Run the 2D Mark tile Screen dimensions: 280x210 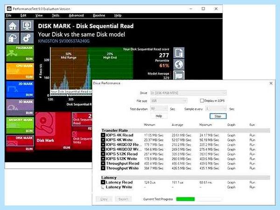click(20, 89)
